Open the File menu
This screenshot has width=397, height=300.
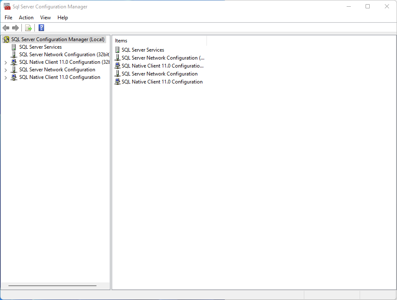pos(8,18)
